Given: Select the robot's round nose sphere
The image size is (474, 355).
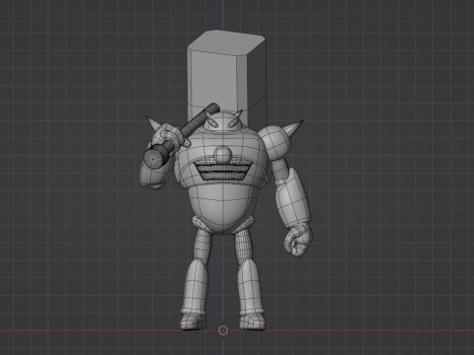Looking at the screenshot, I should pos(223,155).
